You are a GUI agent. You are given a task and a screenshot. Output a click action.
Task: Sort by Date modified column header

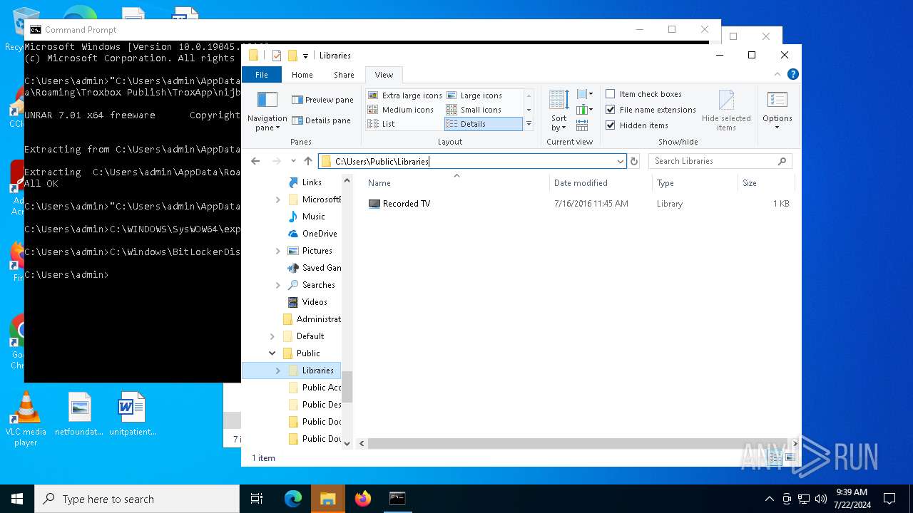click(601, 183)
